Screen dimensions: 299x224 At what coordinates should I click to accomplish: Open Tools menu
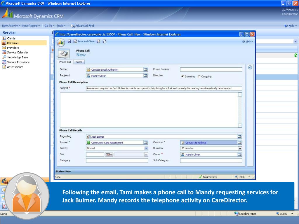click(61, 26)
